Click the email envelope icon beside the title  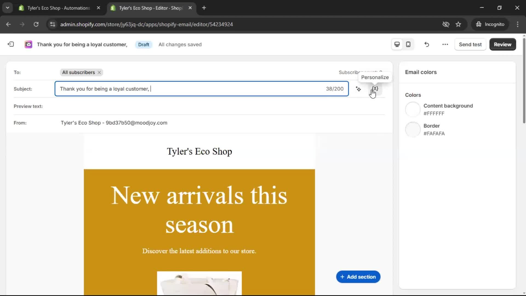28,44
